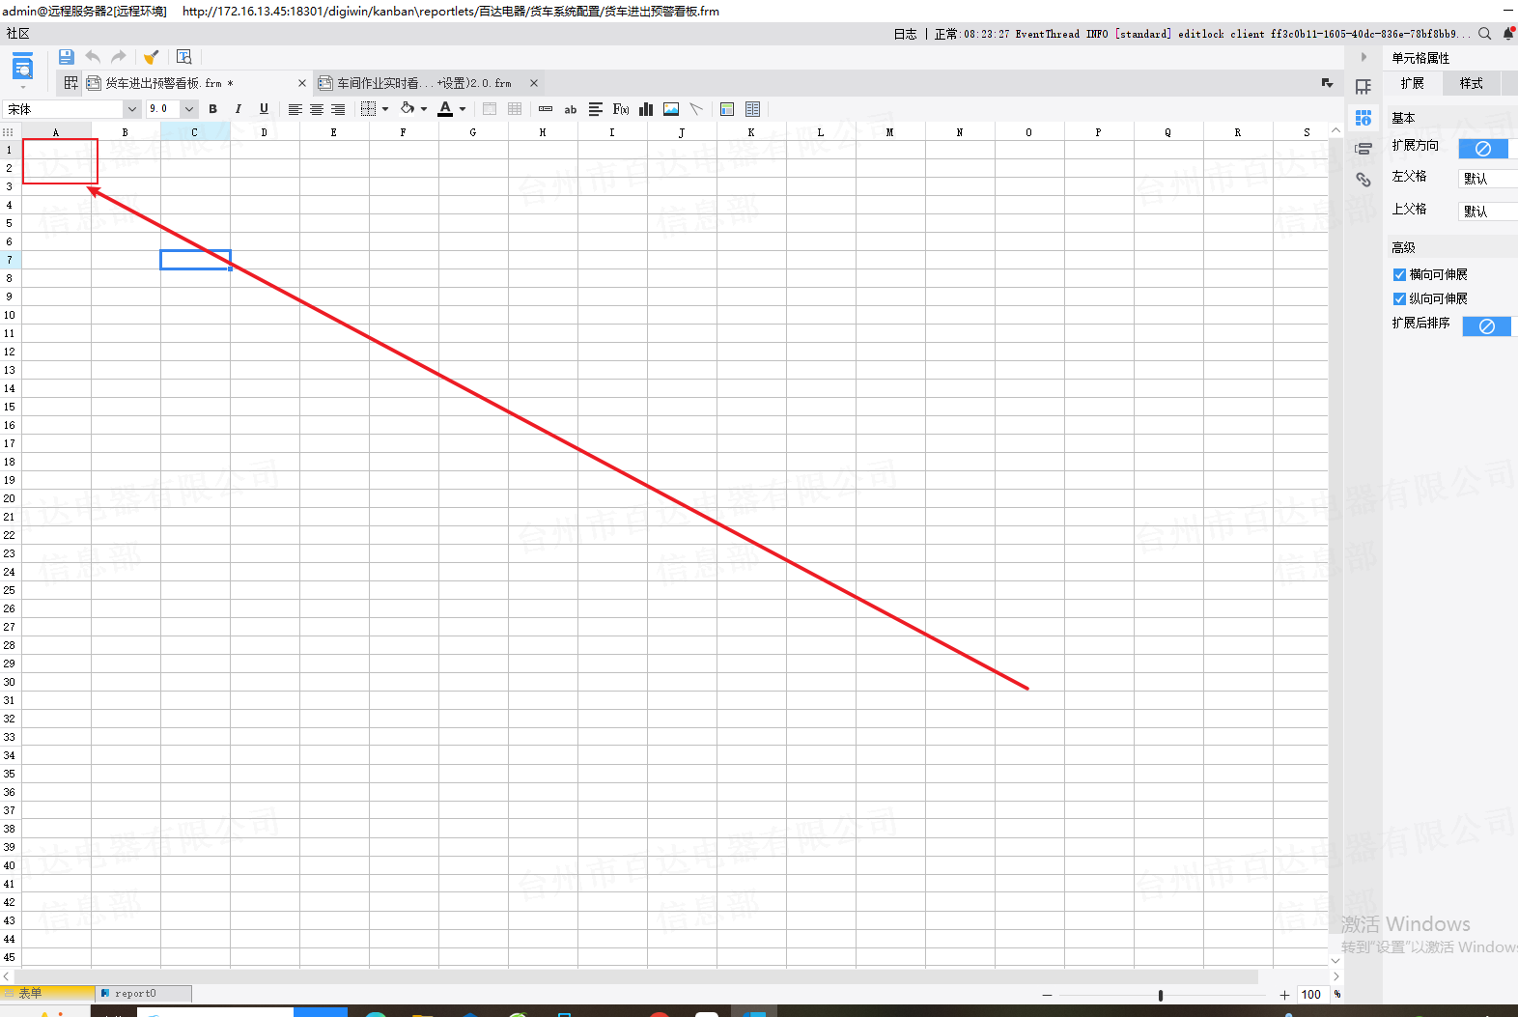Insert plain text with ab icon

pyautogui.click(x=571, y=110)
